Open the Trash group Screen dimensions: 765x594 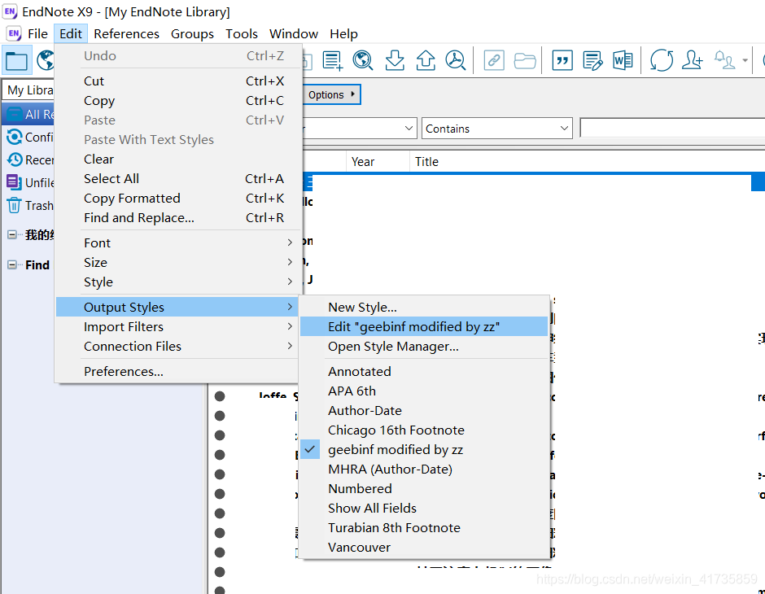tap(29, 206)
